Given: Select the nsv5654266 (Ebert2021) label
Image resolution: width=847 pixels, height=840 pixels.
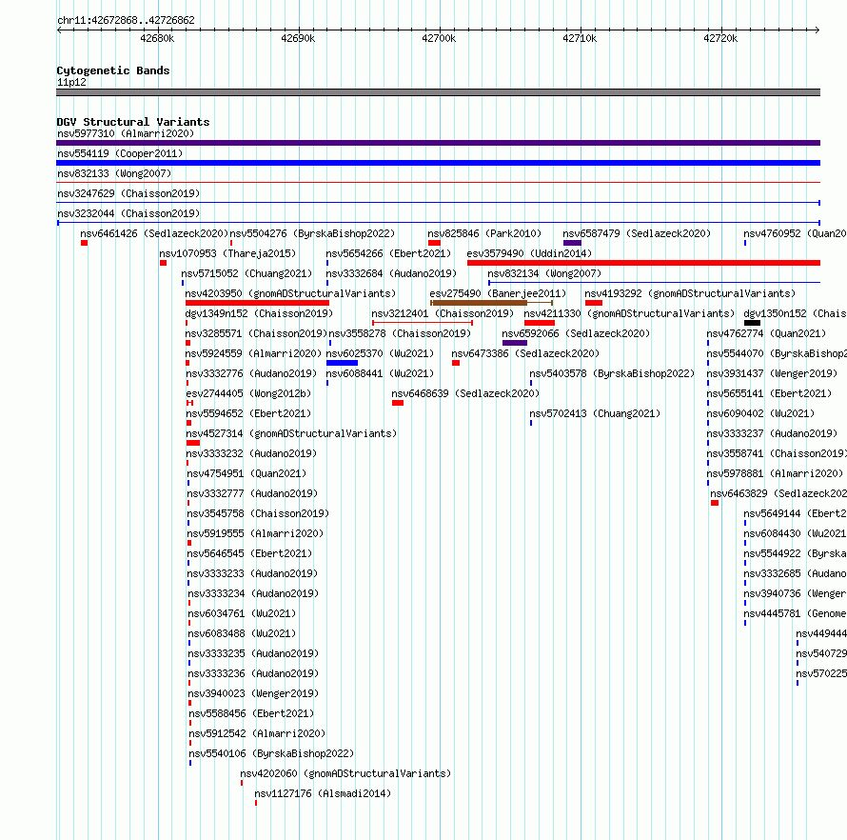Looking at the screenshot, I should (388, 253).
